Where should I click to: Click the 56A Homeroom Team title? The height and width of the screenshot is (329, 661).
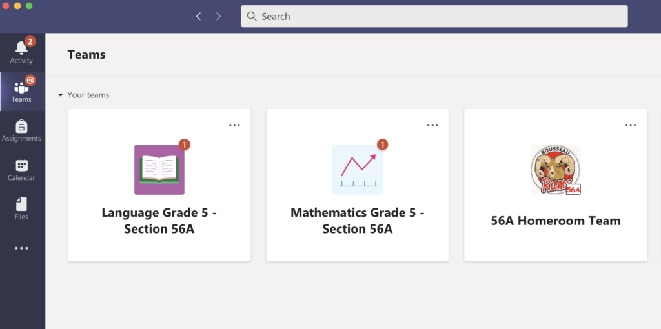click(x=555, y=221)
